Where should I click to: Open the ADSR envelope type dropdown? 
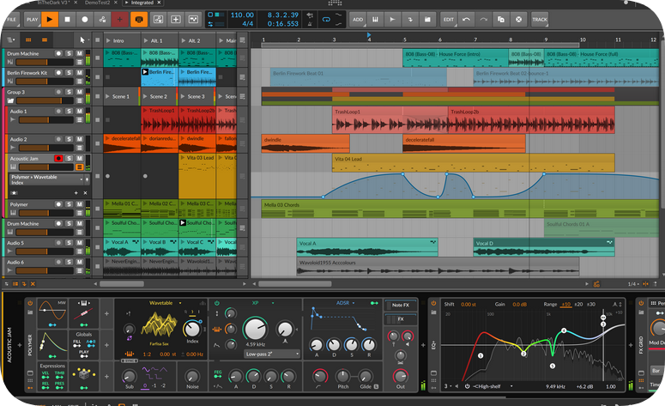(354, 303)
